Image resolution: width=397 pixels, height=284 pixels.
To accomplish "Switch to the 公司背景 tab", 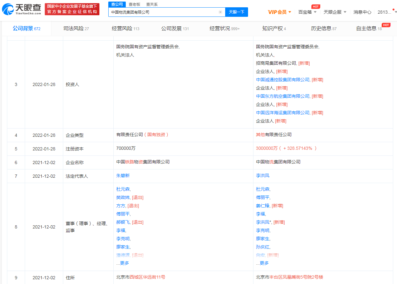I will (x=27, y=29).
